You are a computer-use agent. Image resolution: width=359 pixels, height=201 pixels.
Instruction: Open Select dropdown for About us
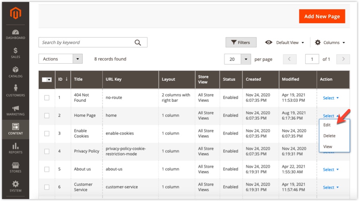pyautogui.click(x=331, y=170)
